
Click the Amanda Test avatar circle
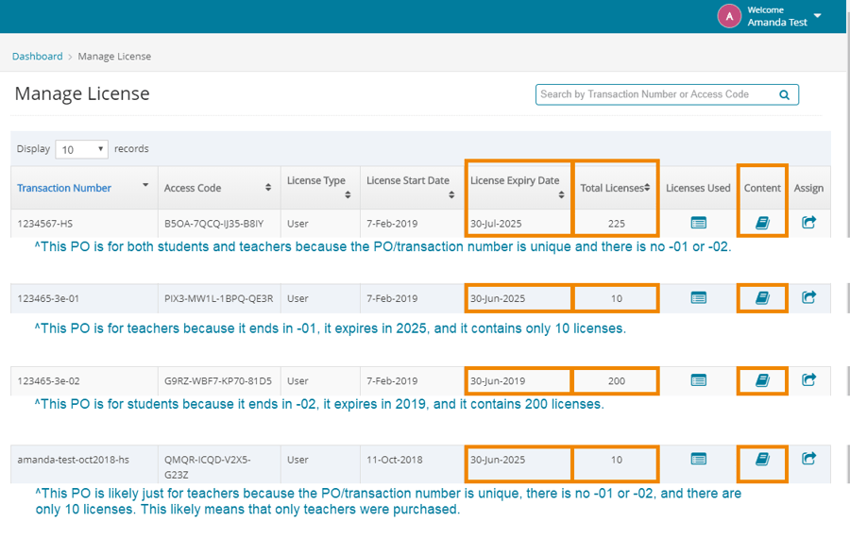[x=729, y=16]
